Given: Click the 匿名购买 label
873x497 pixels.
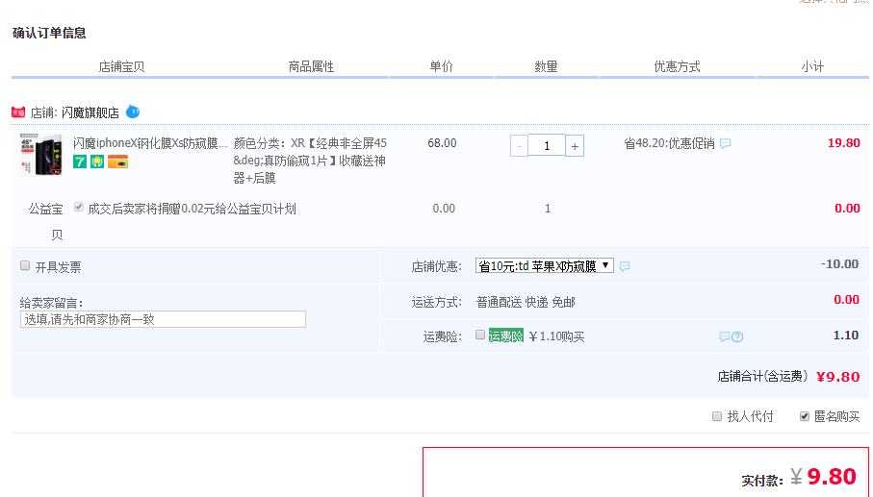Looking at the screenshot, I should pos(836,416).
